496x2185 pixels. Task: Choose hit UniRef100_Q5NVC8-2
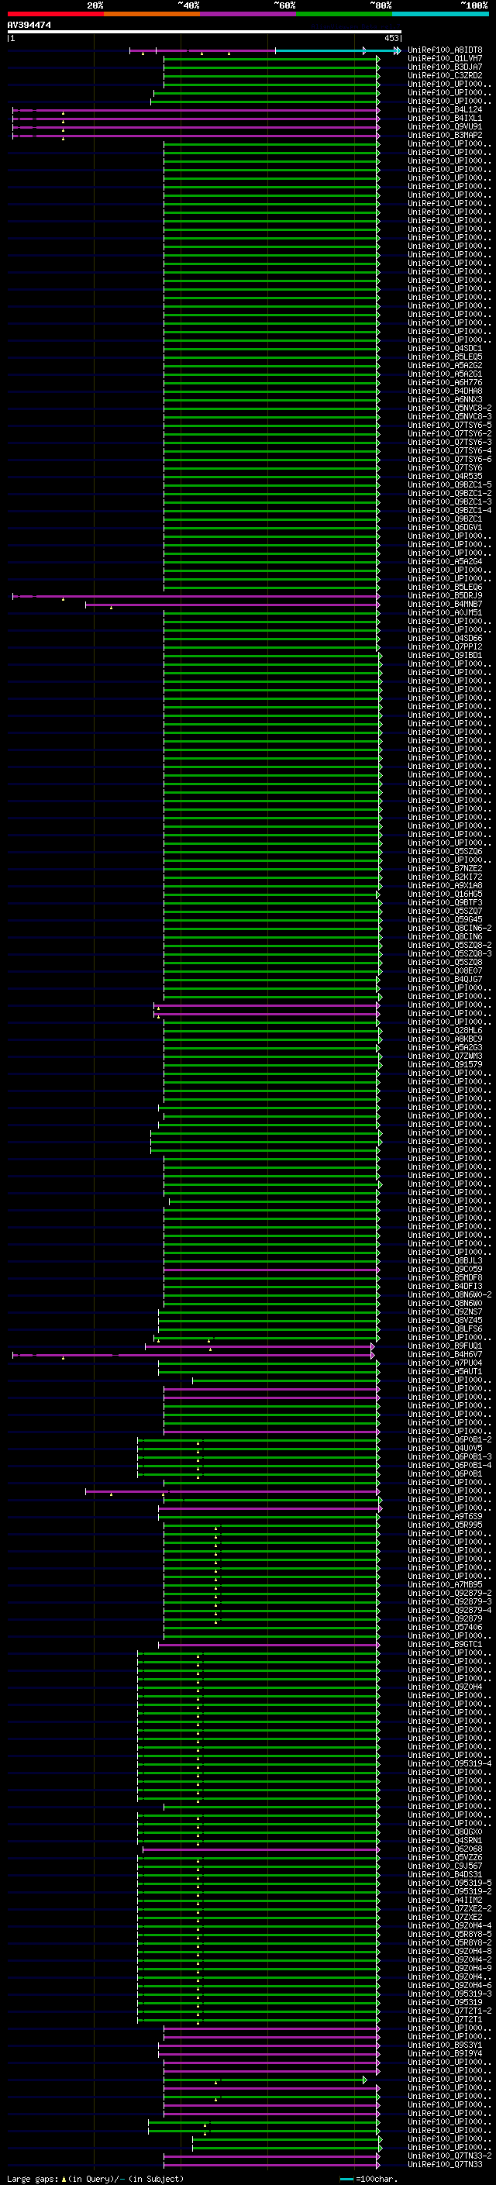(449, 408)
